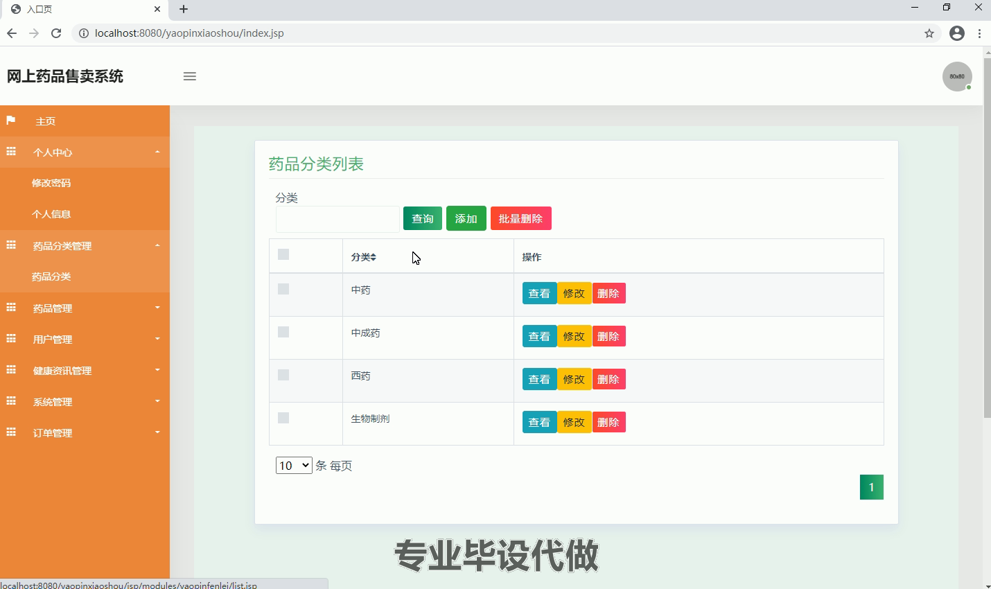Click the grid icon beside 药品管理
The image size is (991, 589).
click(x=10, y=308)
